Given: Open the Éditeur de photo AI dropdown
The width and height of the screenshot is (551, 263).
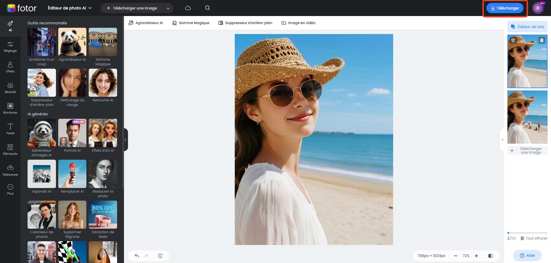Looking at the screenshot, I should click(69, 8).
